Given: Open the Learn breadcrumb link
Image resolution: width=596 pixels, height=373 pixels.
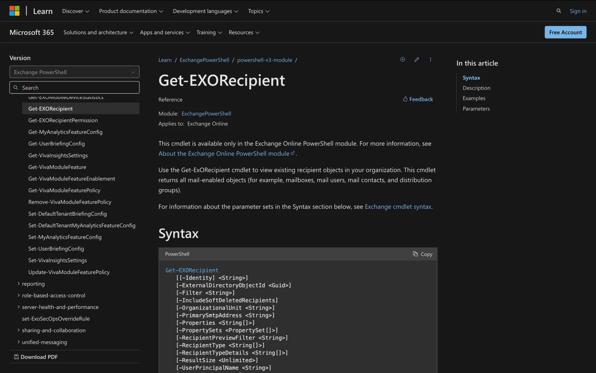Looking at the screenshot, I should click(165, 60).
